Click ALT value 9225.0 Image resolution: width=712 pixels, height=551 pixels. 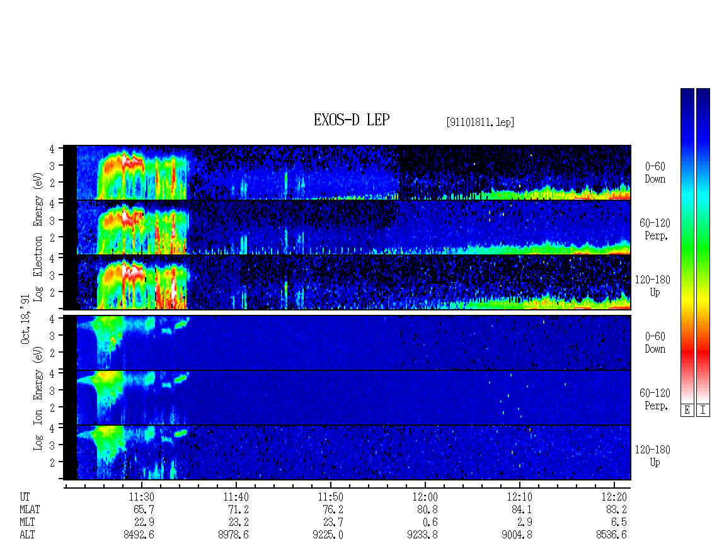click(x=328, y=535)
